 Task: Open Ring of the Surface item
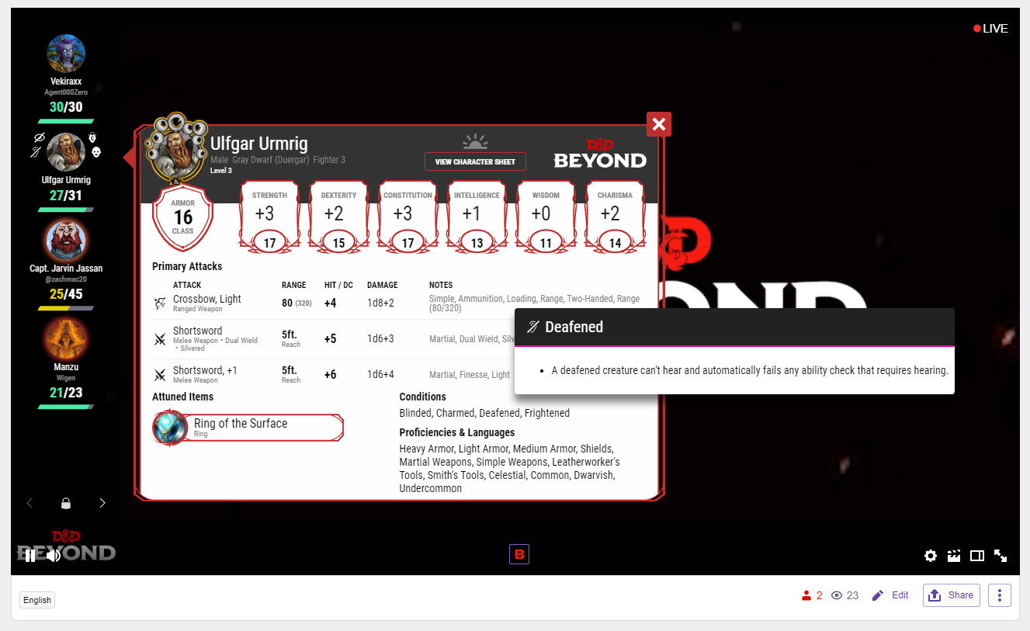point(248,428)
